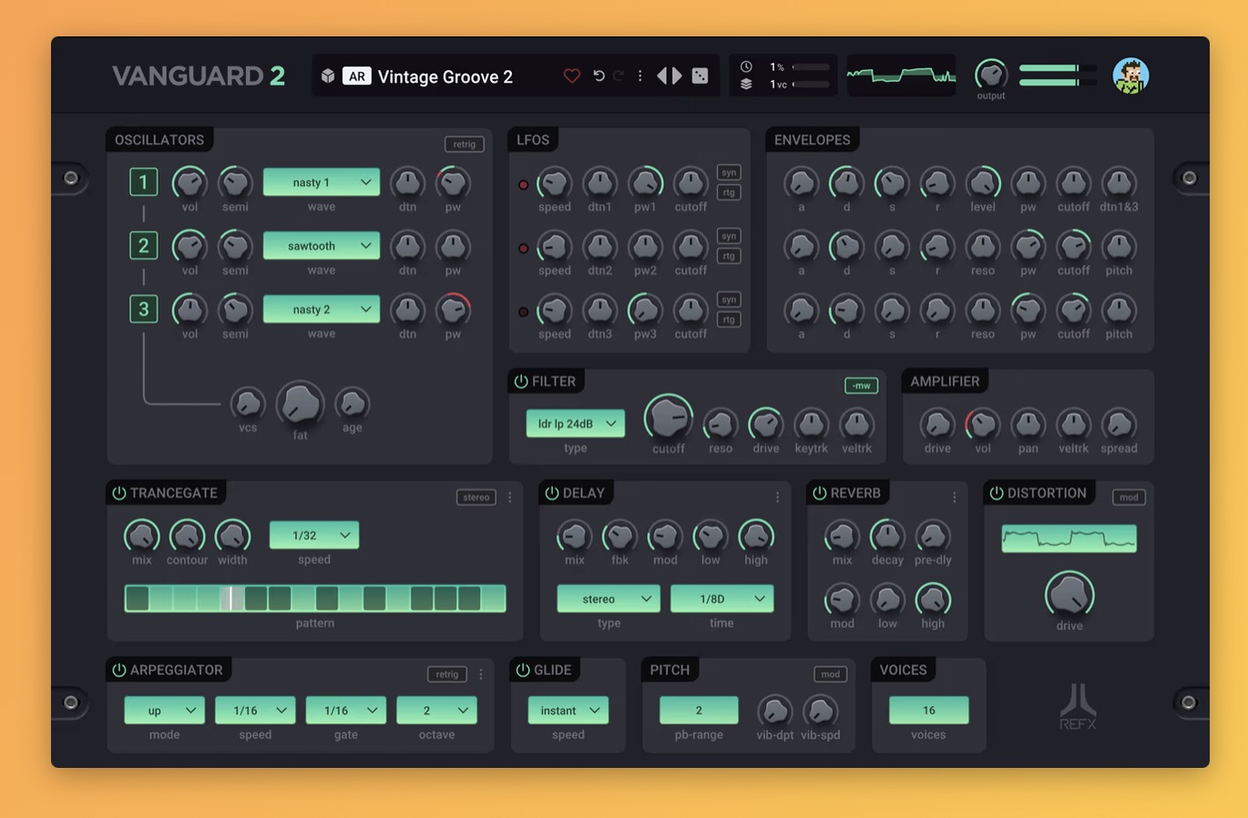Open the preset options three-dot menu

click(x=639, y=77)
